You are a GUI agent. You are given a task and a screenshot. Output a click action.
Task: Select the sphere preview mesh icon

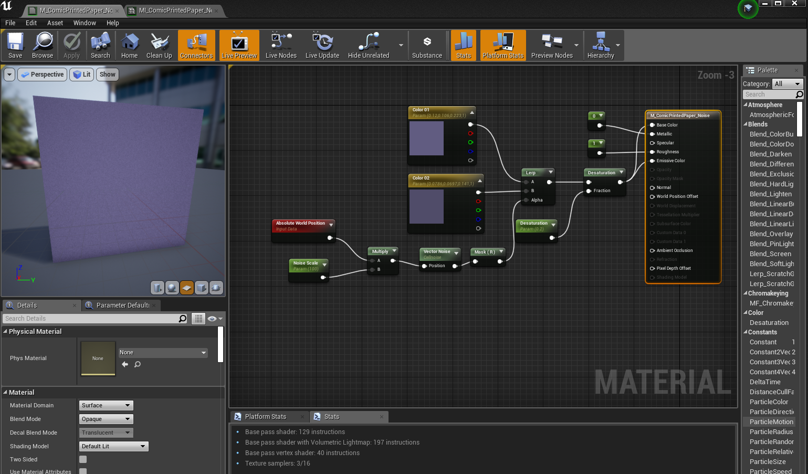click(172, 288)
